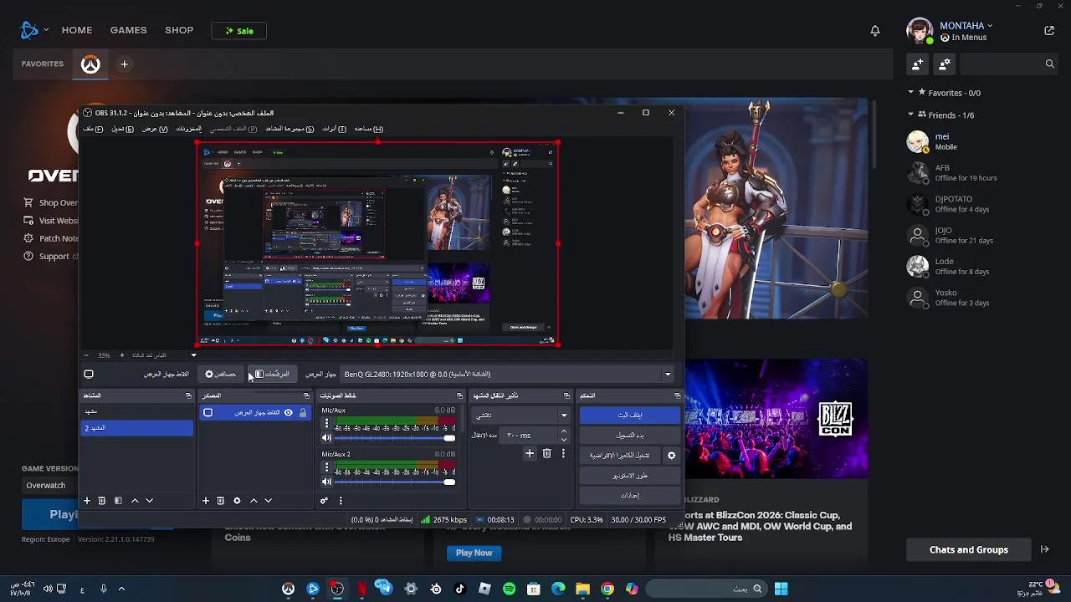Open source properties gear in sources dock

coord(237,501)
